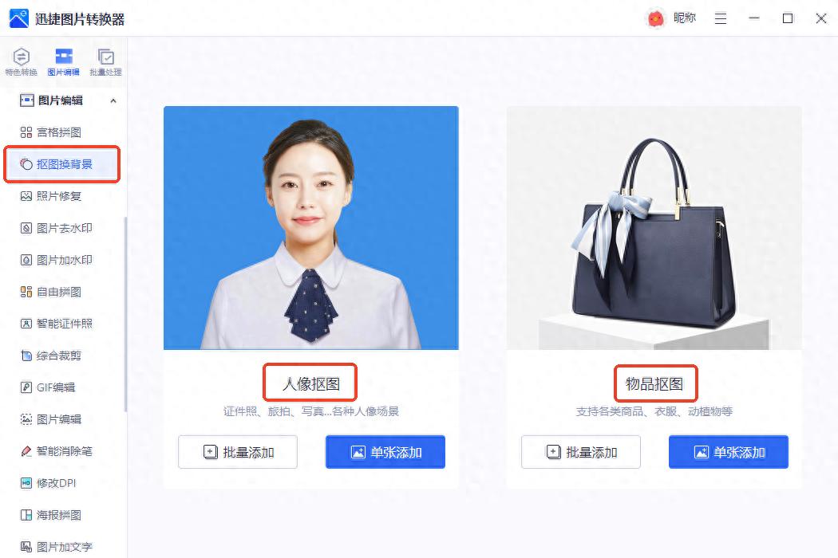
Task: Click 单张添加 under 物品抠图
Action: coord(729,452)
